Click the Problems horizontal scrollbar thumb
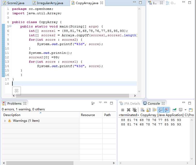 pos(40,163)
